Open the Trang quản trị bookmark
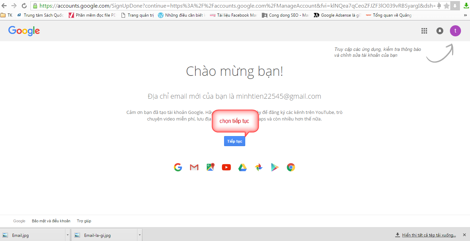Image resolution: width=470 pixels, height=241 pixels. click(137, 15)
